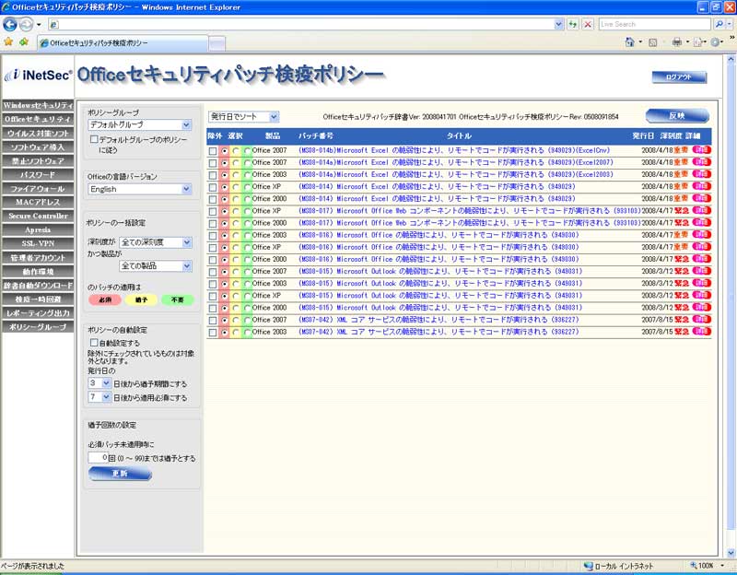Open the MS08-014b Microsoft Excel vulnerability title link
Screen dimensions: 737x575
click(454, 150)
